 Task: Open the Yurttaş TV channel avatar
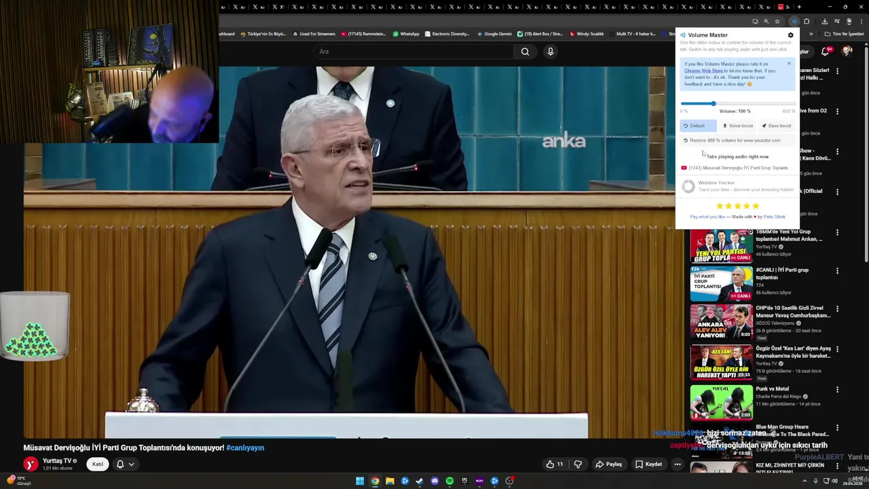31,465
